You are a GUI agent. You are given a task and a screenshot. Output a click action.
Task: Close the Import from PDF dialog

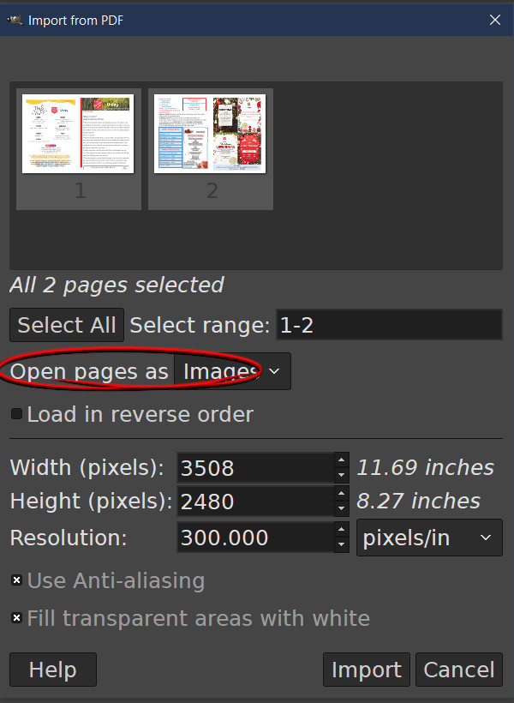pos(495,20)
